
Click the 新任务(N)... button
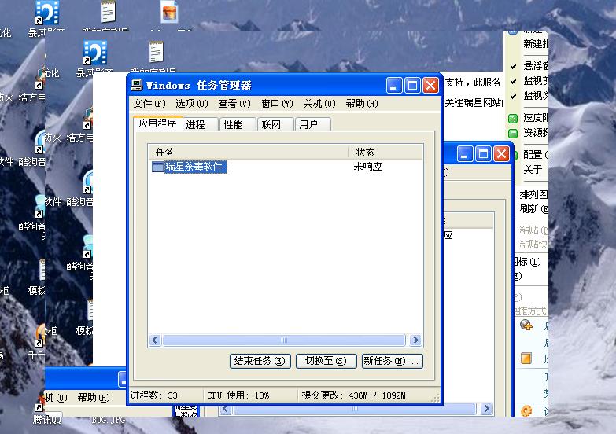click(392, 361)
